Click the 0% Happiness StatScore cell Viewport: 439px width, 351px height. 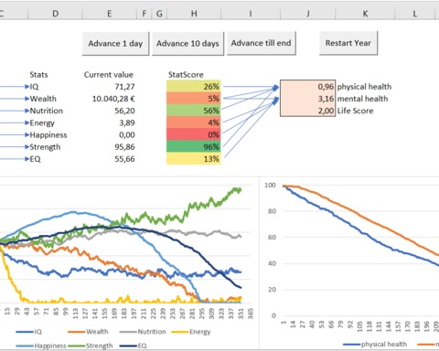[194, 134]
